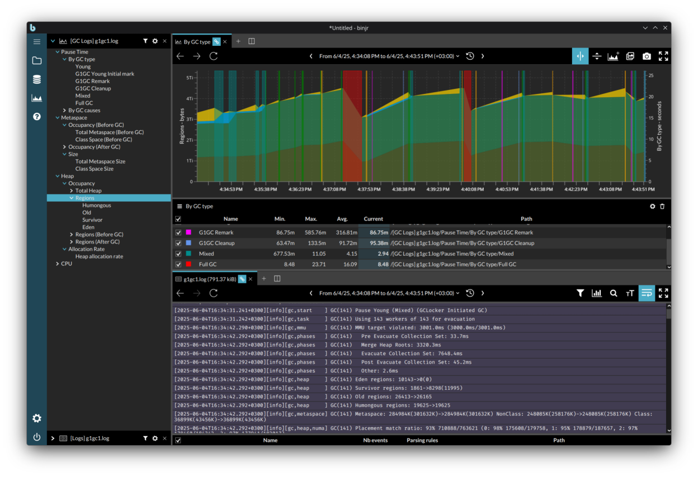
Task: Go back in chart history
Action: point(180,56)
